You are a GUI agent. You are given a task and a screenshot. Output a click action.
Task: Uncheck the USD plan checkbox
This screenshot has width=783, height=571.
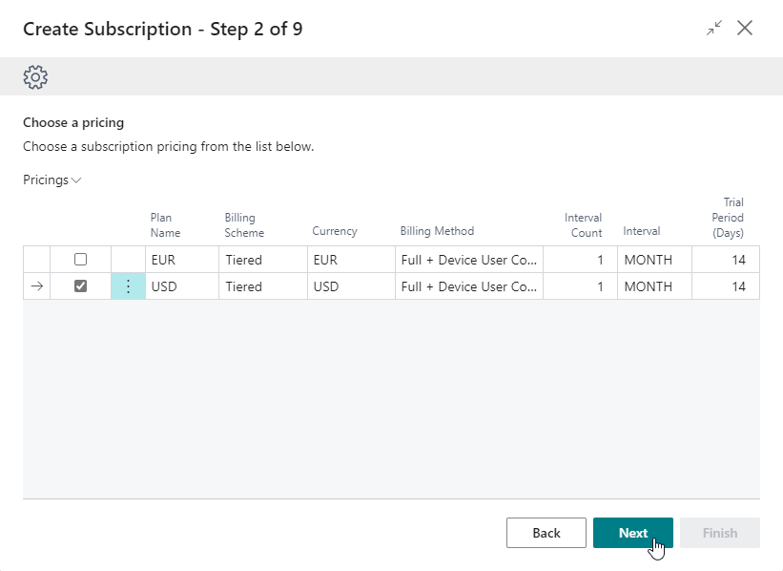tap(81, 286)
